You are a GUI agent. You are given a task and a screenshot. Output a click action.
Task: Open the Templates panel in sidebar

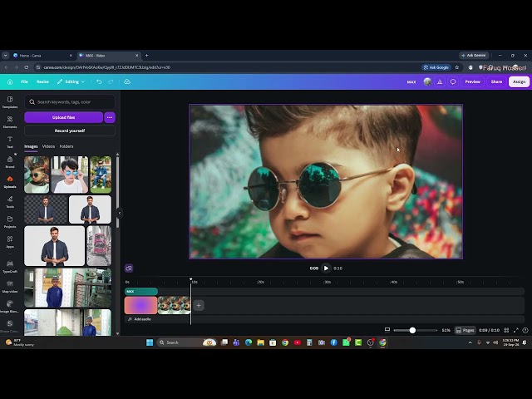(x=10, y=101)
